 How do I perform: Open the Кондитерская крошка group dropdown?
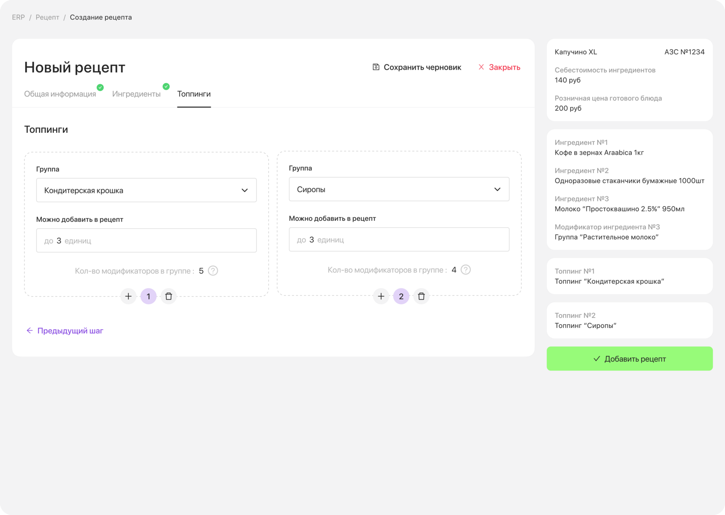click(146, 190)
